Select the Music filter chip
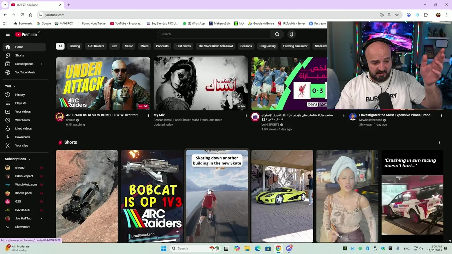Viewport: 452px width, 254px height. tap(129, 46)
